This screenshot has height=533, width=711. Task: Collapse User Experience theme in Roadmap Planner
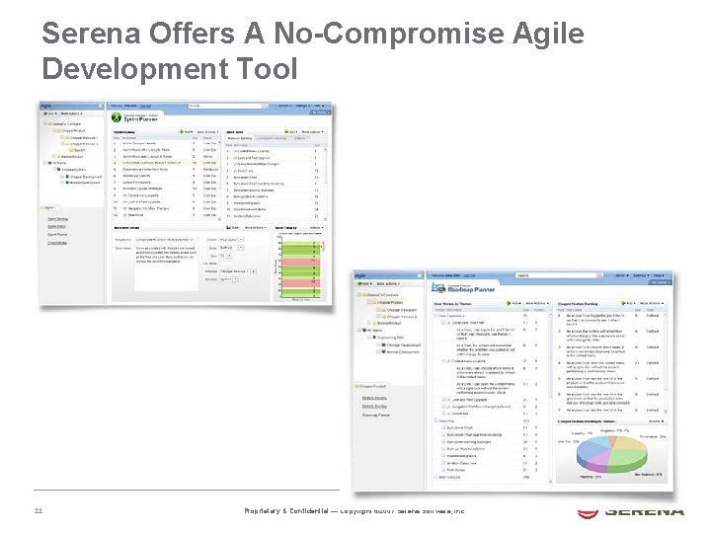pyautogui.click(x=436, y=316)
